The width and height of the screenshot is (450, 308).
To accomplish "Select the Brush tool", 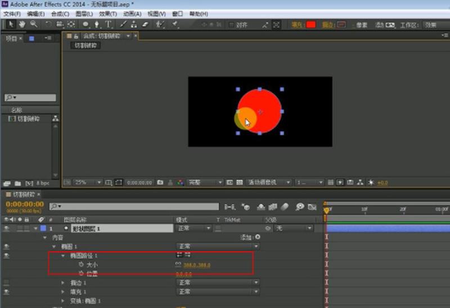I will point(123,24).
